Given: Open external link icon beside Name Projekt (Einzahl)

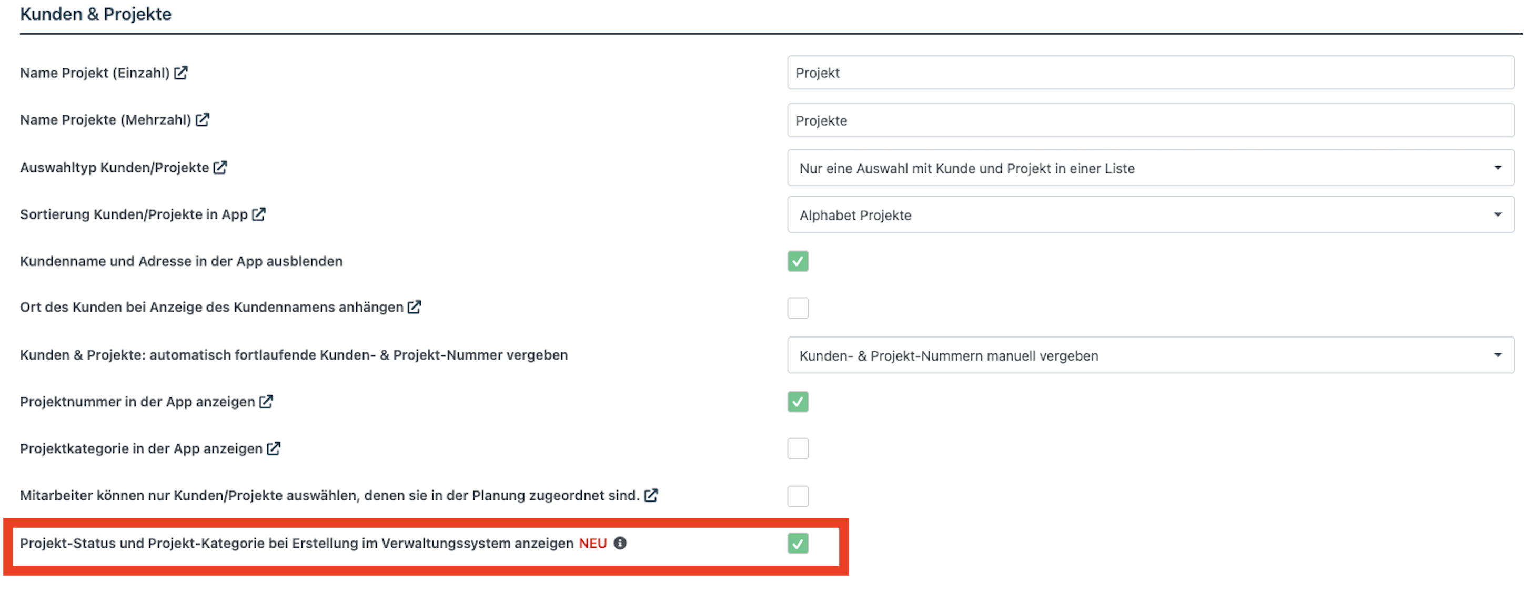Looking at the screenshot, I should tap(181, 73).
